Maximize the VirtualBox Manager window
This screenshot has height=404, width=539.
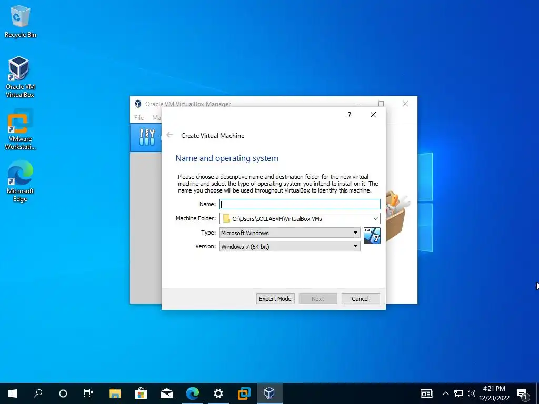pyautogui.click(x=381, y=104)
